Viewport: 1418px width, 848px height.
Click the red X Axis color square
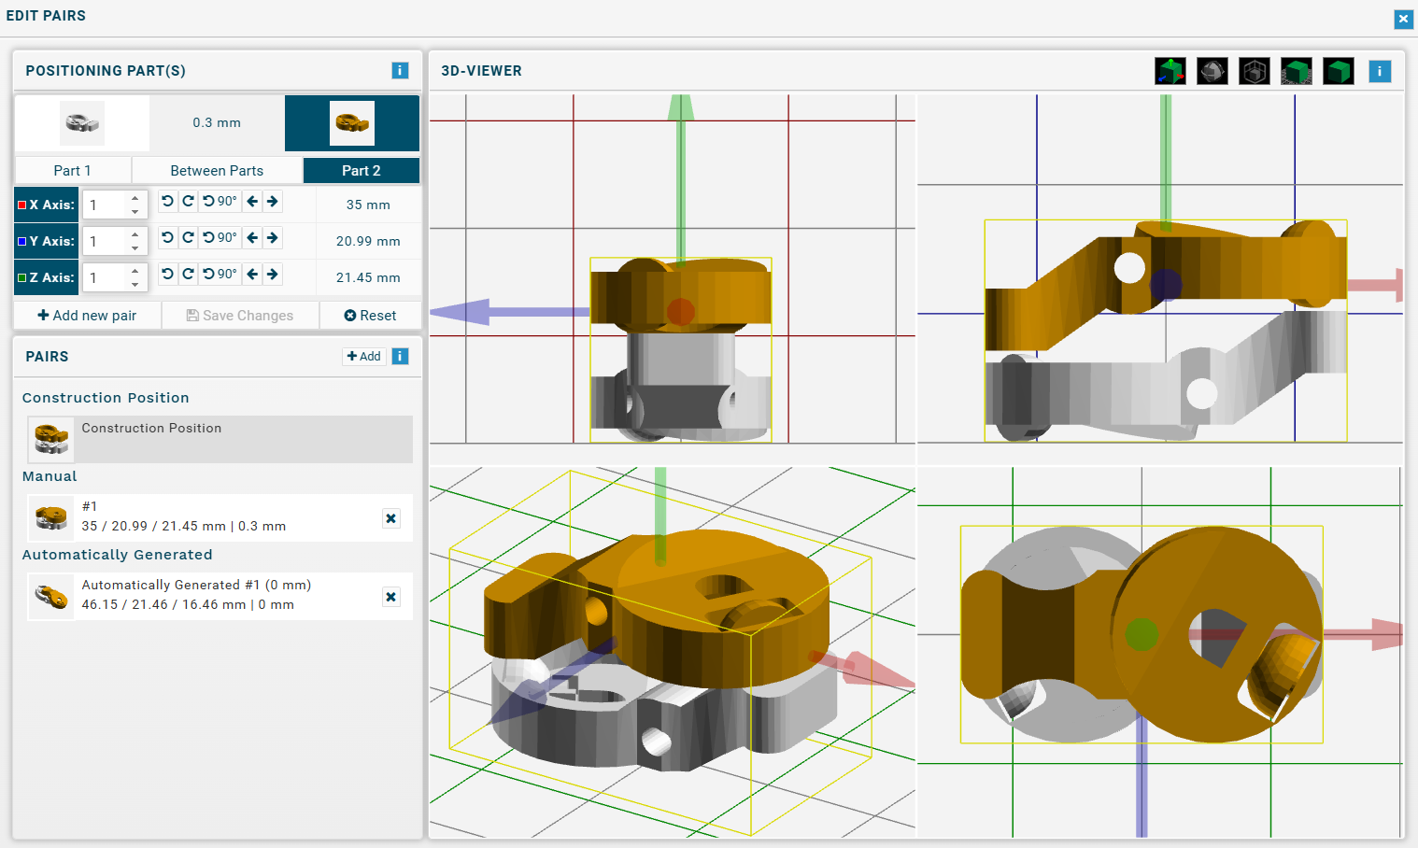(x=21, y=205)
